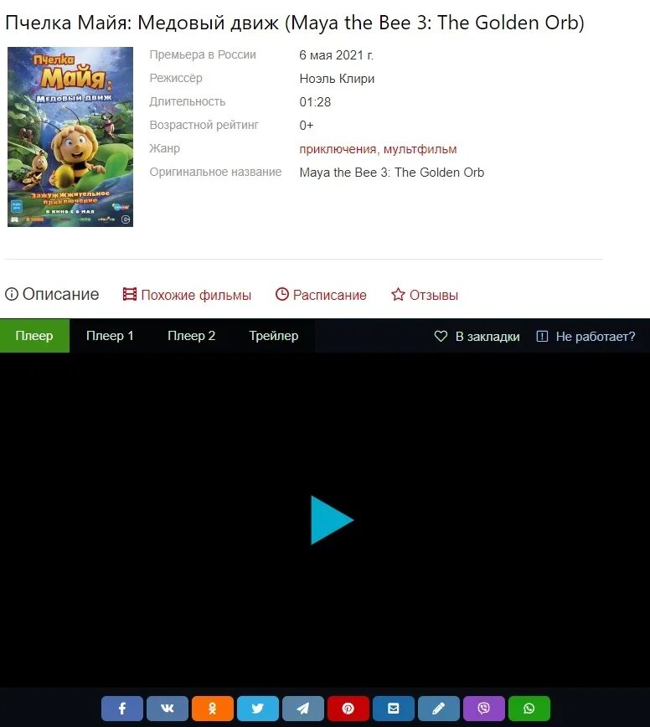
Task: Share on VK
Action: 168,708
